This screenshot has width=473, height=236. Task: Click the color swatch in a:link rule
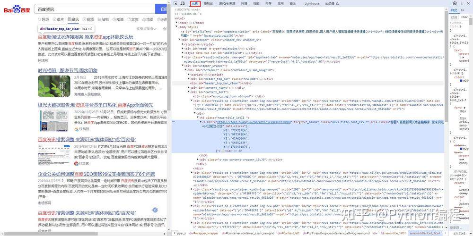pyautogui.click(x=461, y=81)
